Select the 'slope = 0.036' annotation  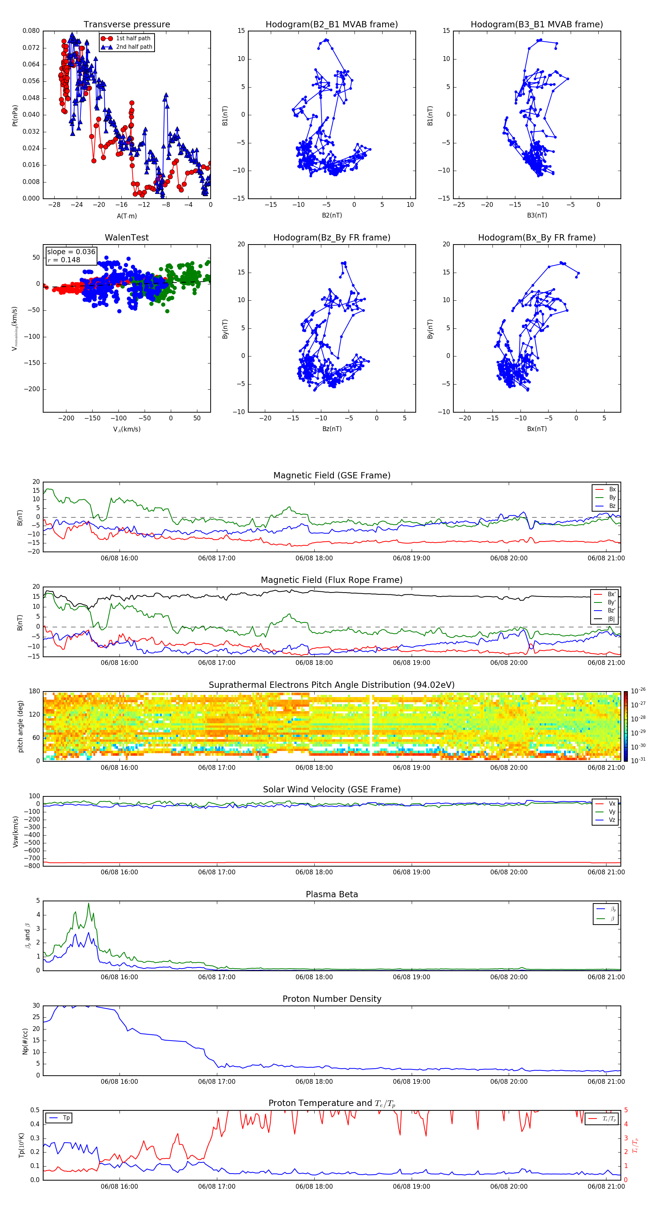[71, 252]
